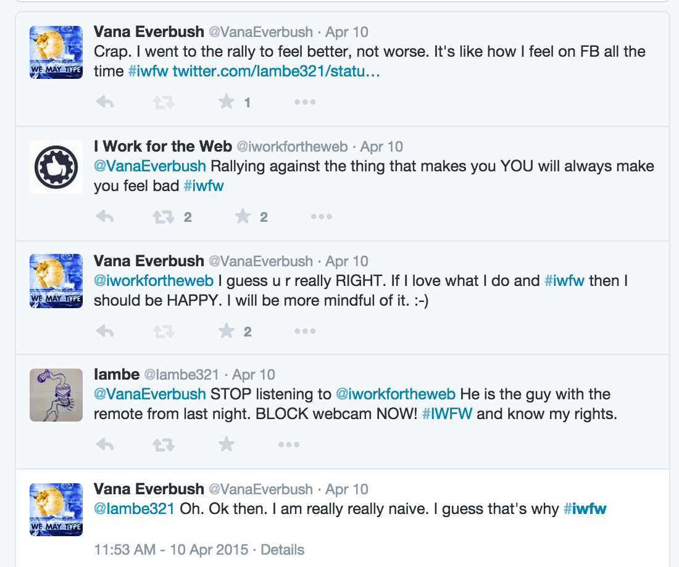Reply to I Work for the Web's tweet

[x=106, y=216]
